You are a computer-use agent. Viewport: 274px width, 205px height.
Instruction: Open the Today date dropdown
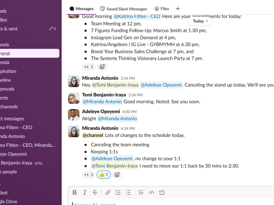tap(199, 21)
